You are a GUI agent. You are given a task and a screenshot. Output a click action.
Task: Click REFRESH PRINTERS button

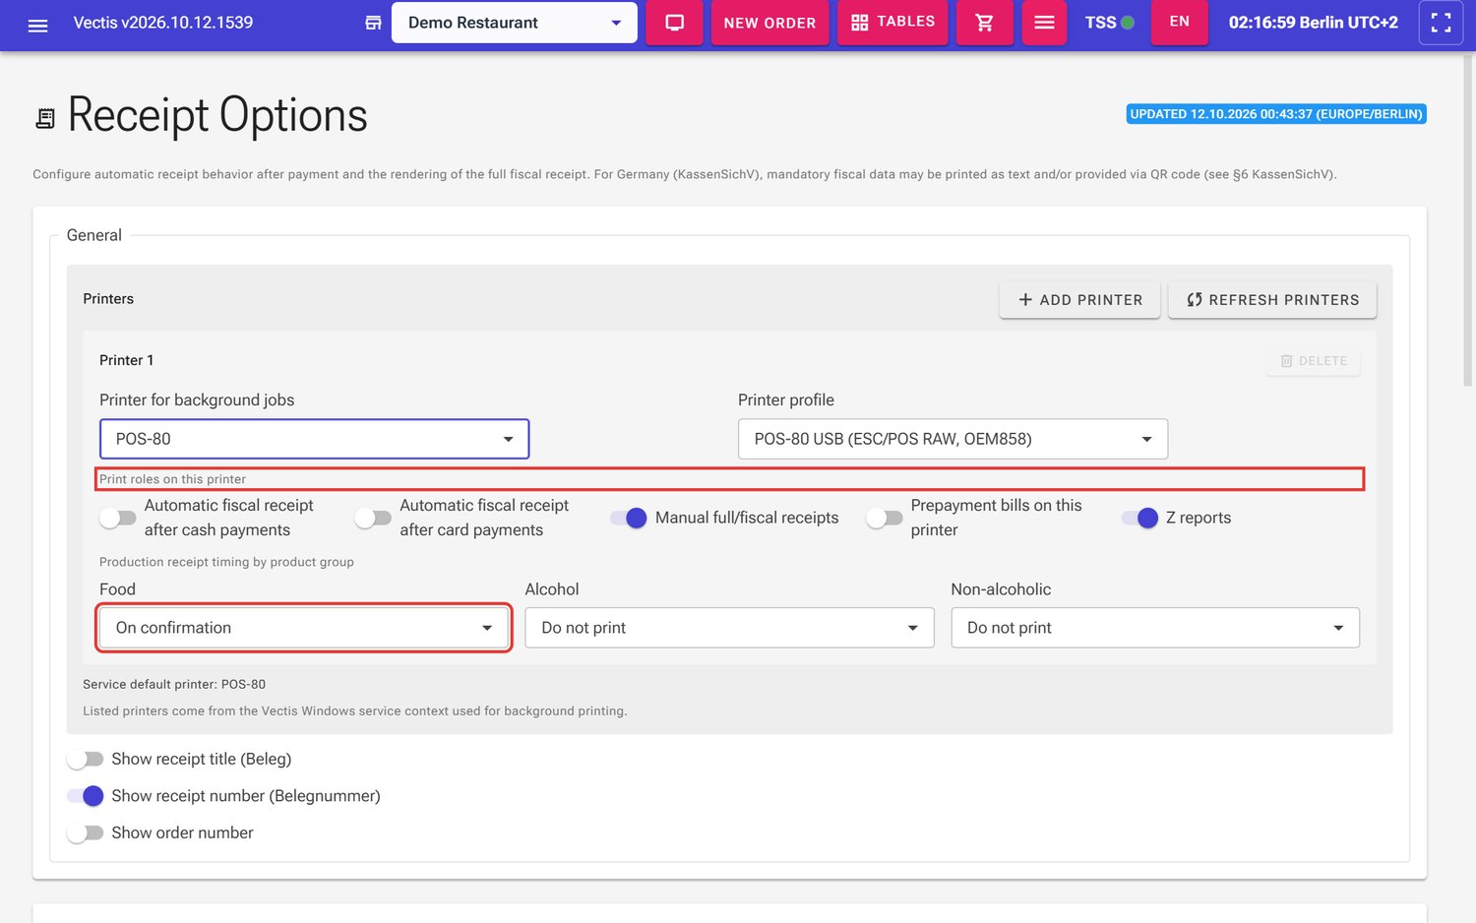(x=1272, y=300)
